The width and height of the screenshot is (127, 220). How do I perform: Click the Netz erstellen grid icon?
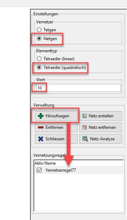(x=85, y=116)
